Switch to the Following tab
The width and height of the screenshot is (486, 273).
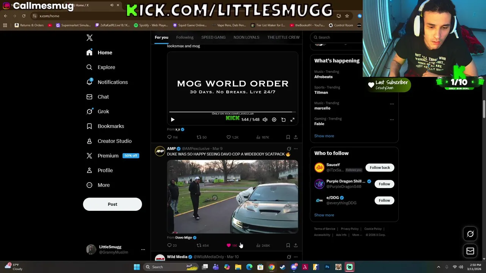(x=185, y=37)
